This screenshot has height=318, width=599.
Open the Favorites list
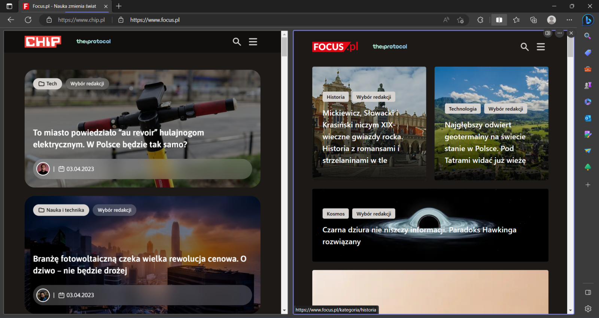(x=516, y=20)
